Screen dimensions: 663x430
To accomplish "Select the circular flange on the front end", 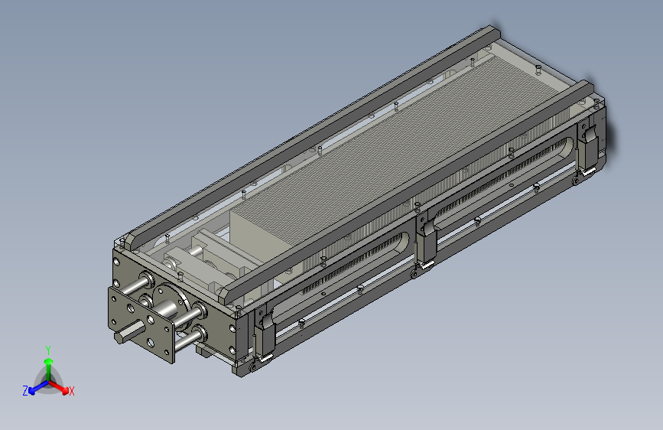I will click(171, 307).
